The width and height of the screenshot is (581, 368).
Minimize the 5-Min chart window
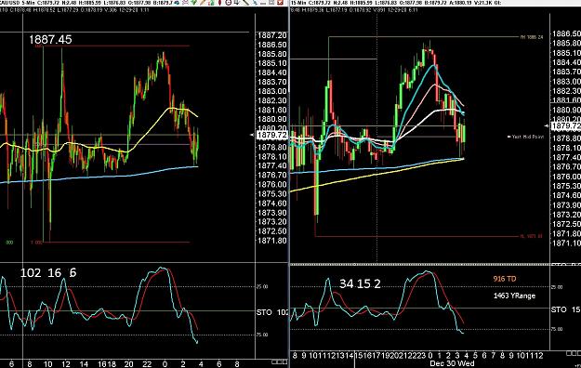click(263, 3)
